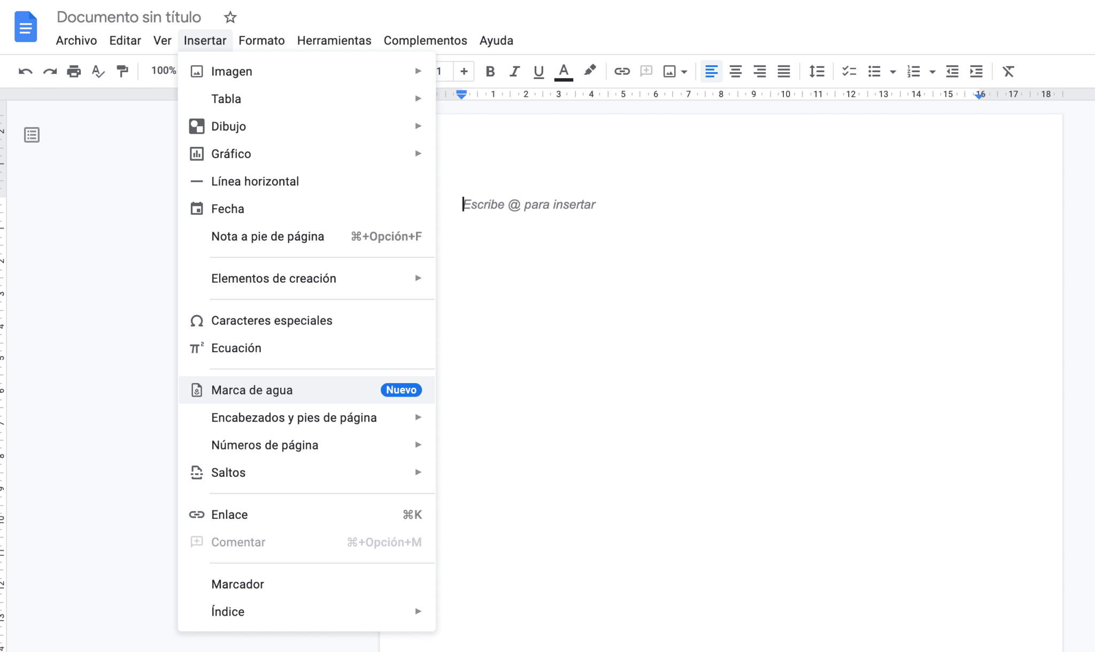Star the document 'Documento sin título'
Screen dimensions: 1095x652
[x=231, y=17]
